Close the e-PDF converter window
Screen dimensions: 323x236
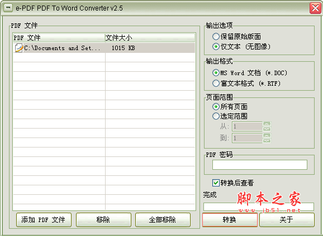tap(315, 8)
